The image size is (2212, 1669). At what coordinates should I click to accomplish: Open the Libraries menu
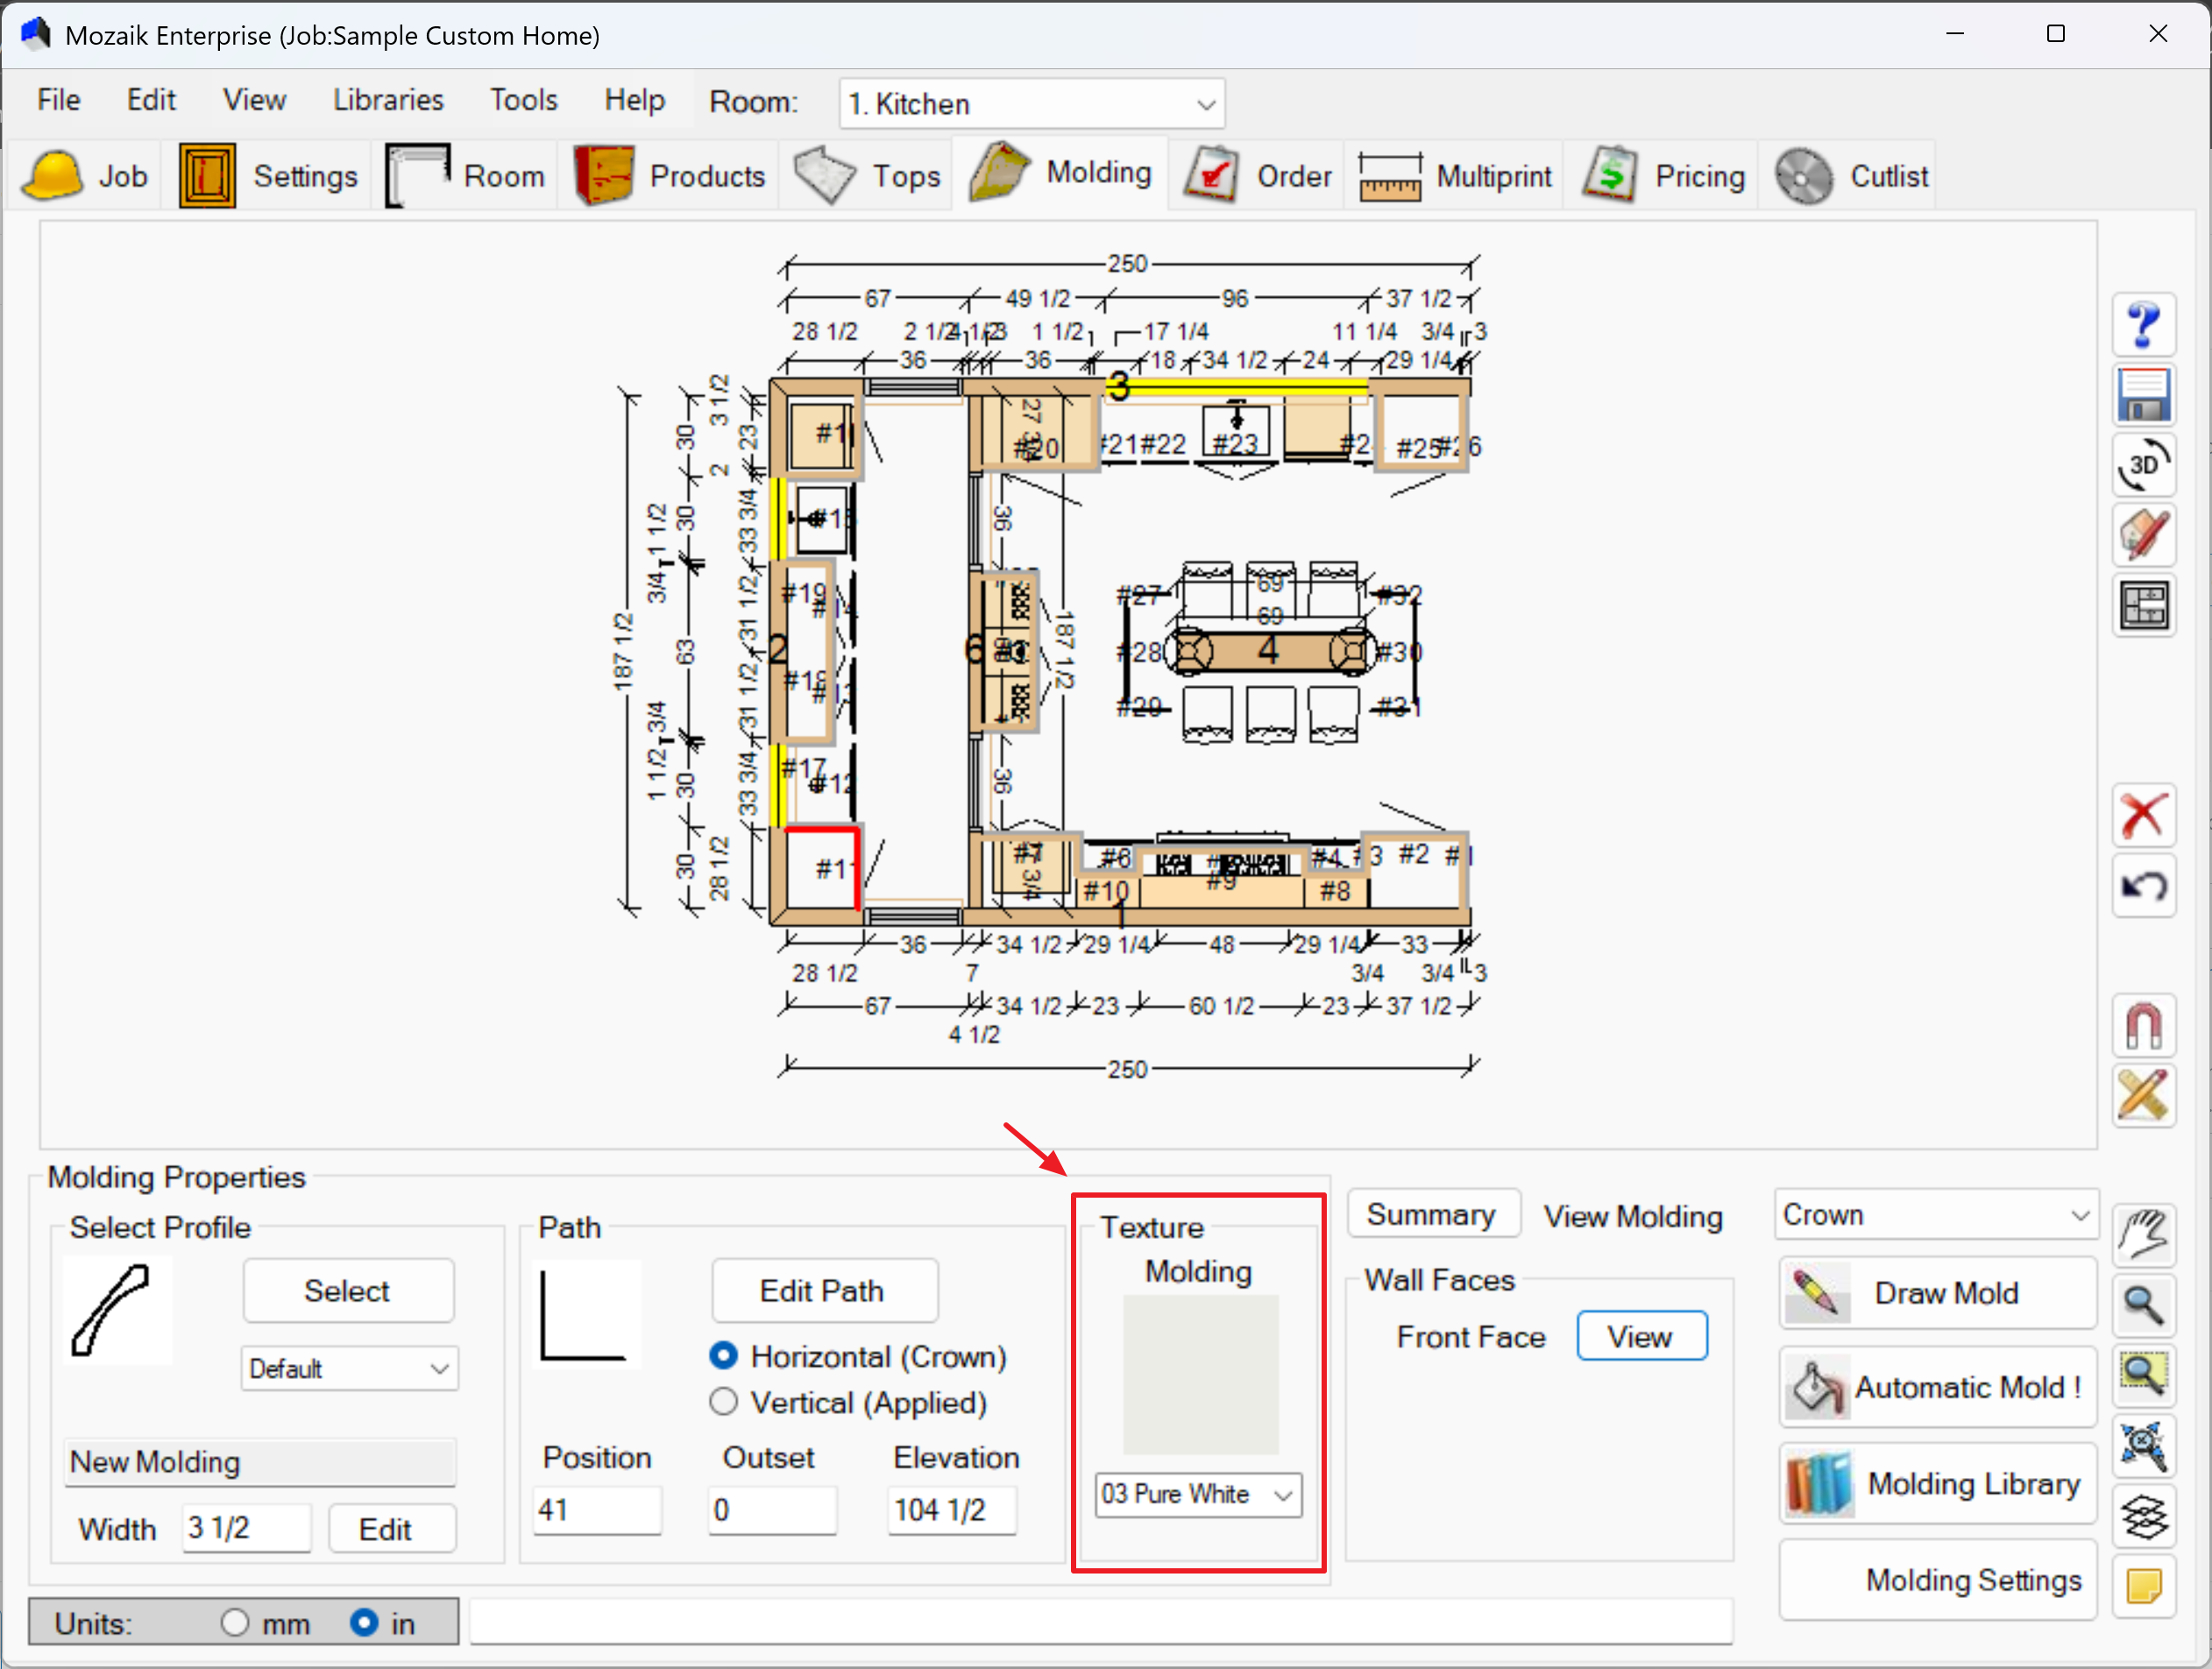click(x=388, y=100)
